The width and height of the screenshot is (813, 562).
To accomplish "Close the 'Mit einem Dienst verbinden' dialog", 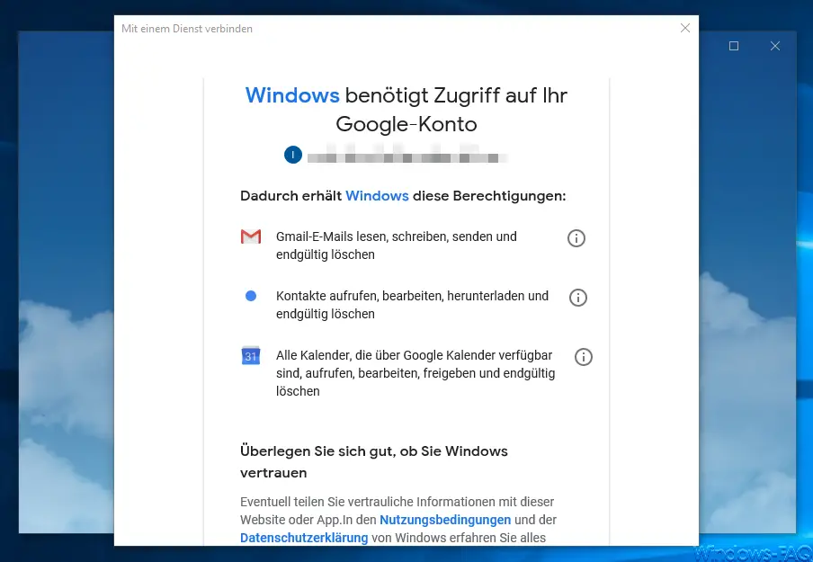I will tap(685, 28).
